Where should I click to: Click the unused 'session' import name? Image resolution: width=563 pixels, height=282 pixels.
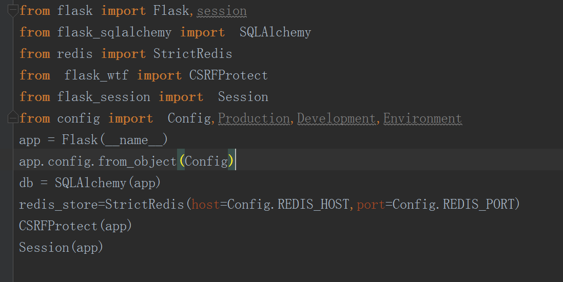coord(222,11)
